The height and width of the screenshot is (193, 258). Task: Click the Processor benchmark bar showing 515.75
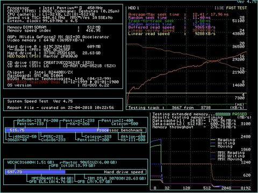(x=75, y=130)
